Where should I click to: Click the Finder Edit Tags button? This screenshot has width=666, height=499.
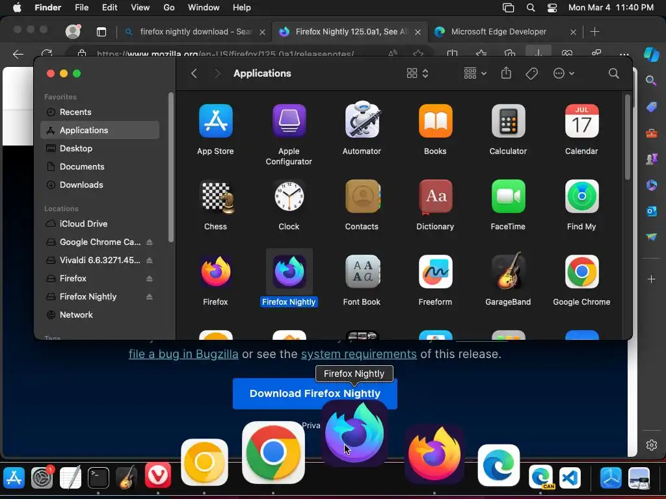[532, 73]
